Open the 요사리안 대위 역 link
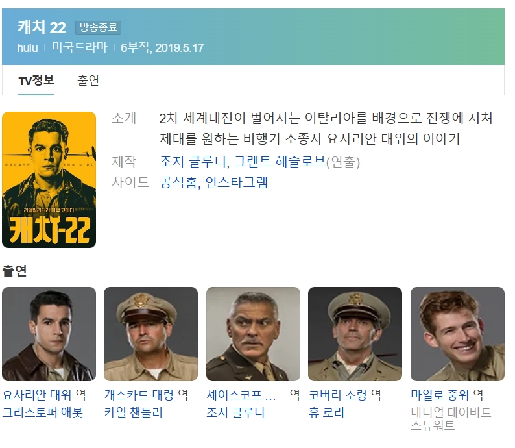Viewport: 515px width, 448px height. click(44, 395)
